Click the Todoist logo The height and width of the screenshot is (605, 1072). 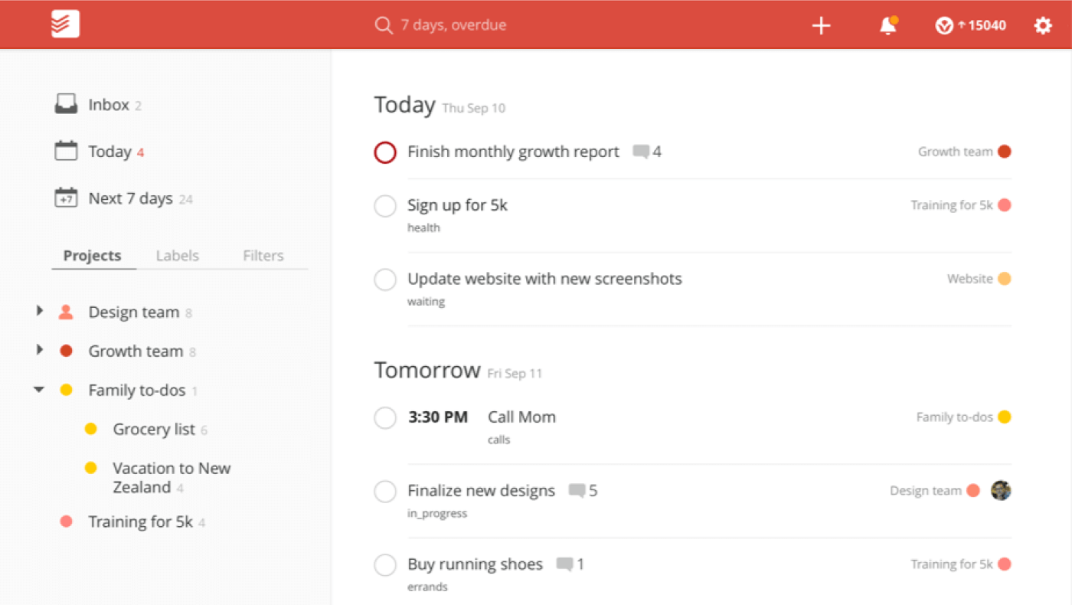click(x=64, y=24)
